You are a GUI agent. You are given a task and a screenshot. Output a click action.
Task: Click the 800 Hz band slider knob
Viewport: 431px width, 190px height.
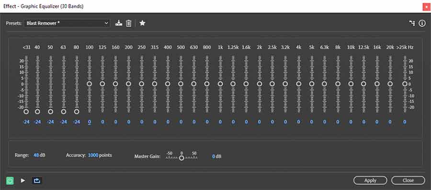click(x=207, y=84)
